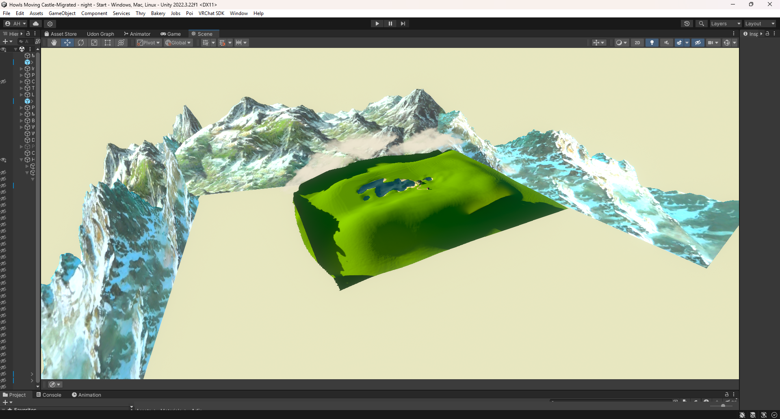This screenshot has width=780, height=419.
Task: Open the File menu
Action: (x=6, y=13)
